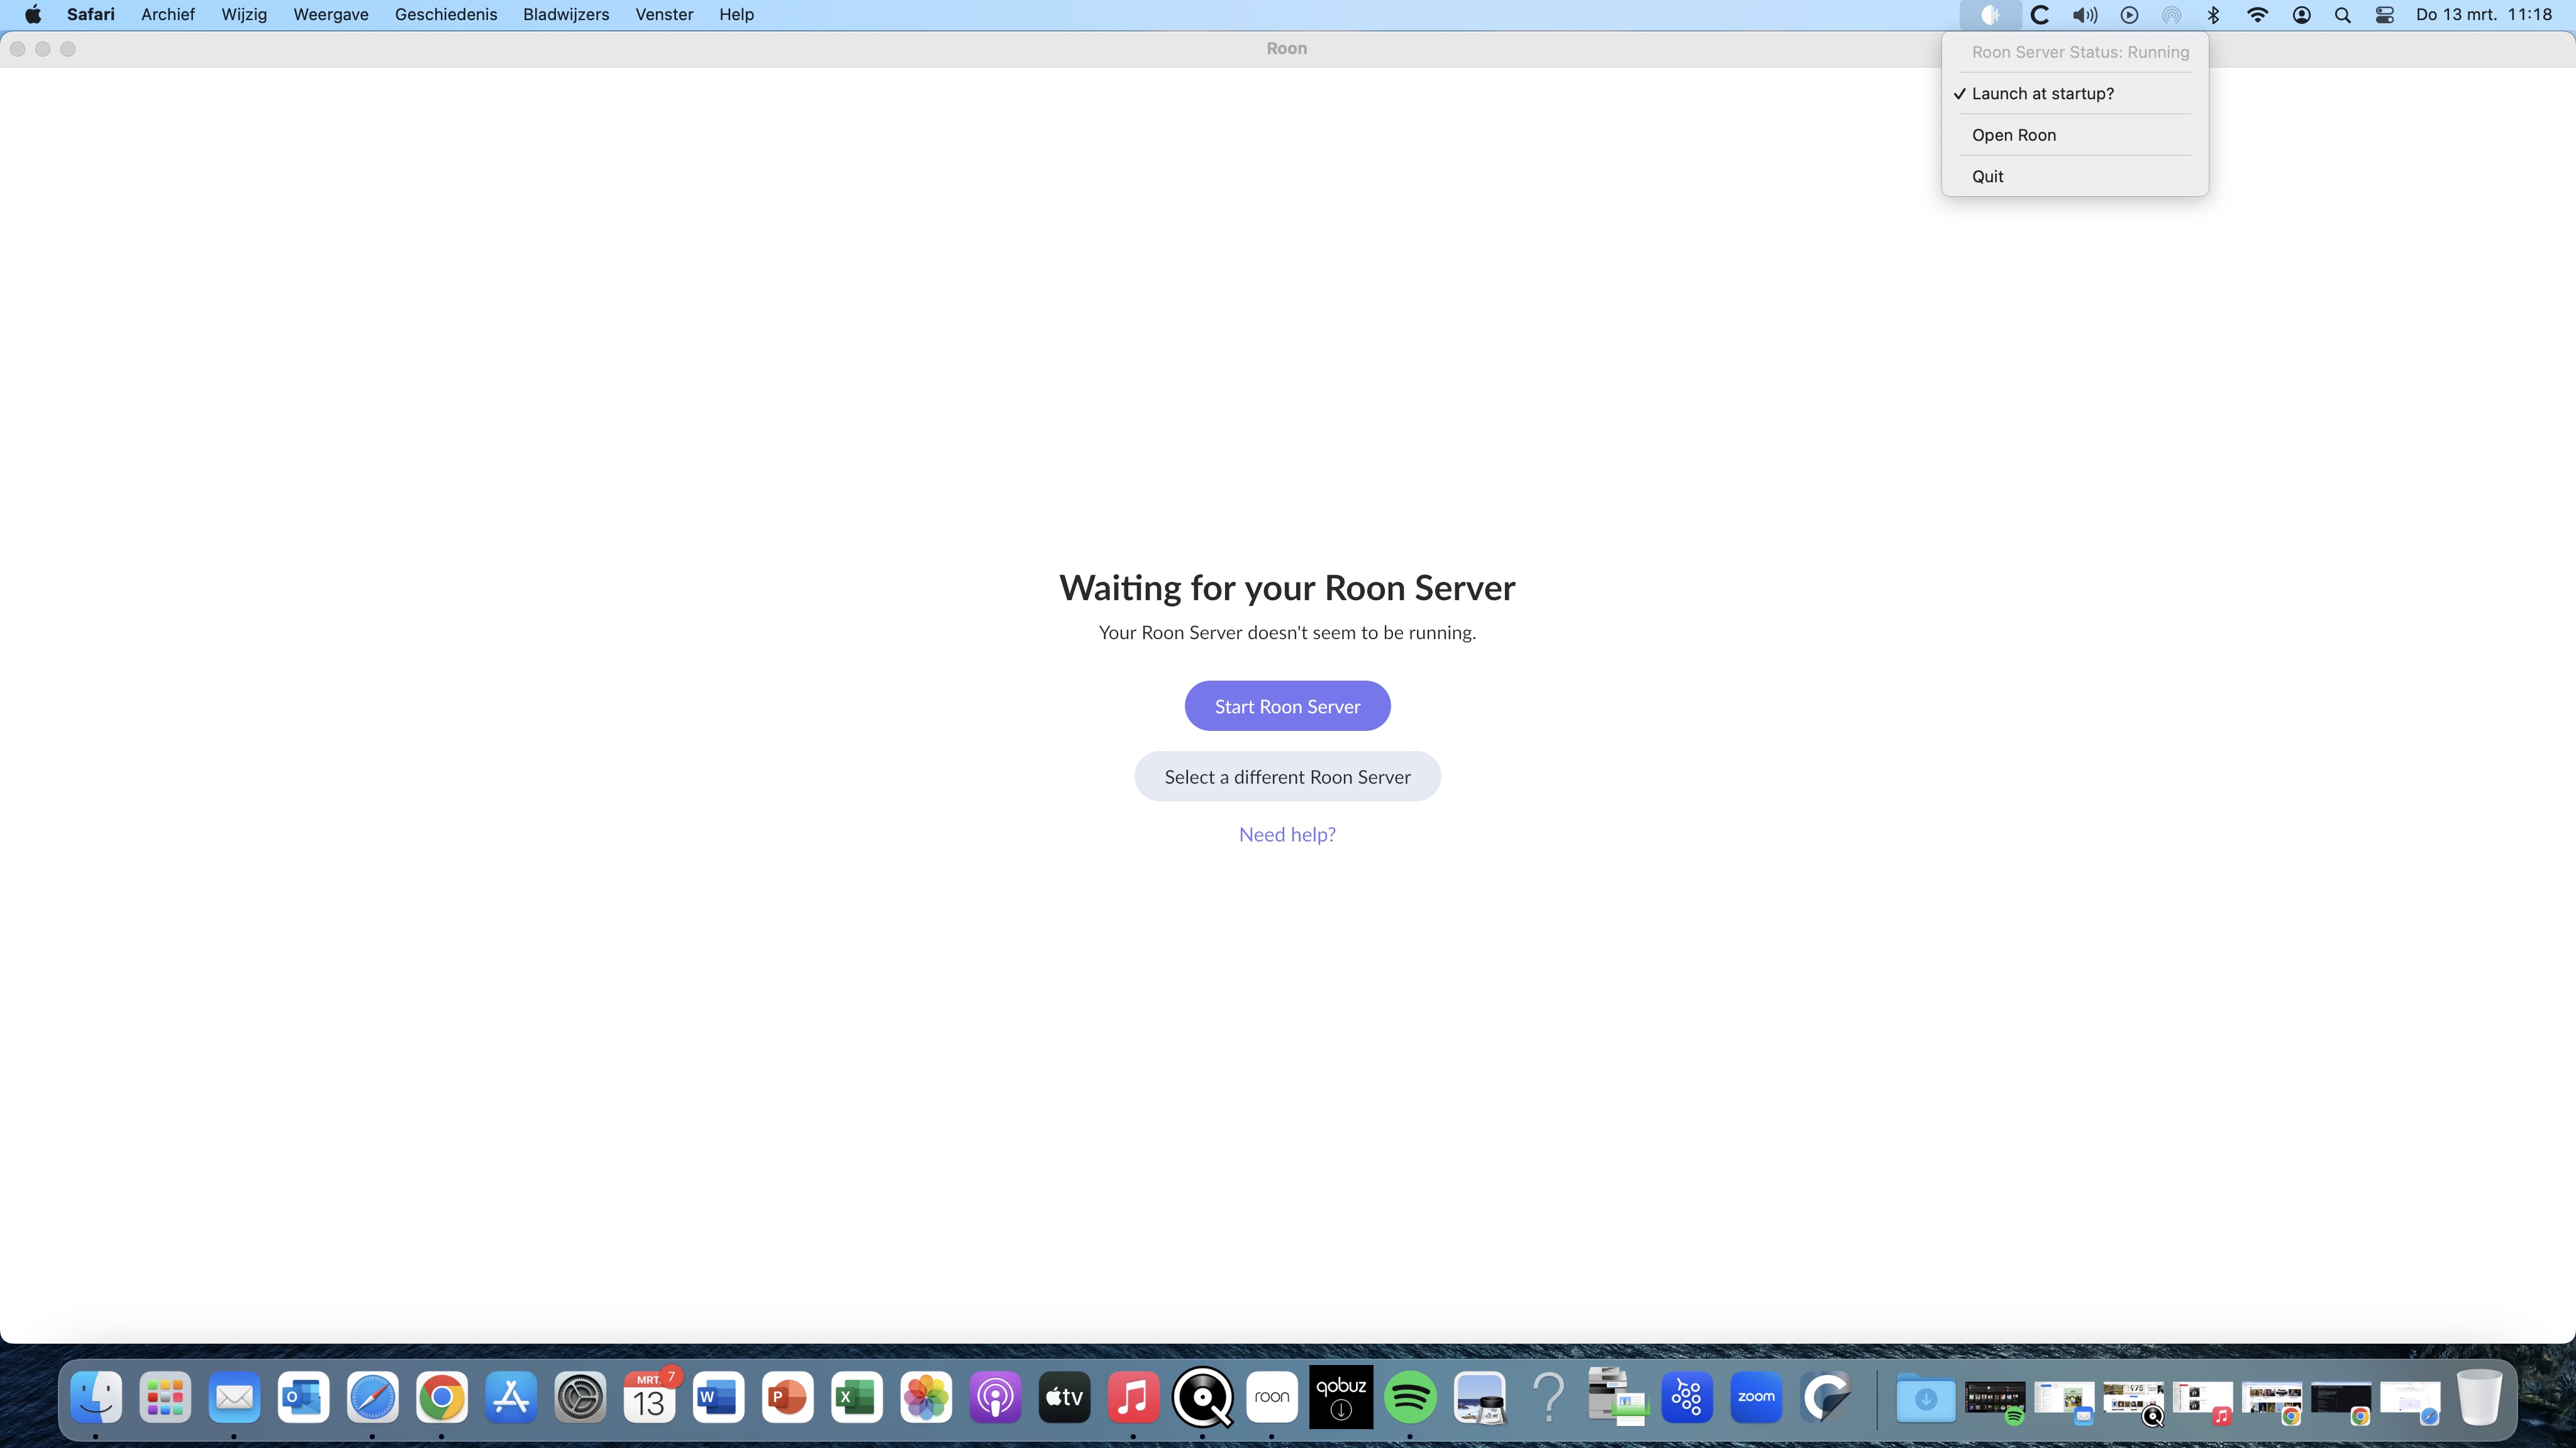Open the Archief menu
This screenshot has height=1448, width=2576.
tap(168, 15)
